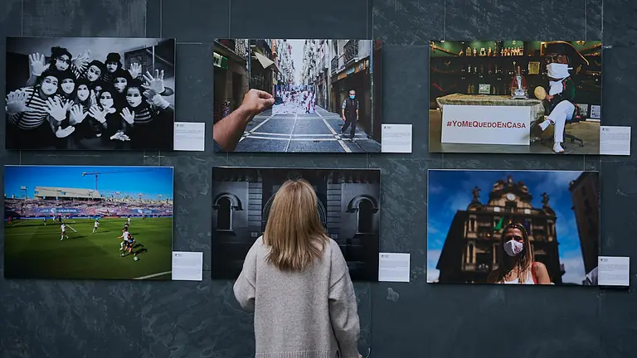Click the caption card beside street photo

396,138
